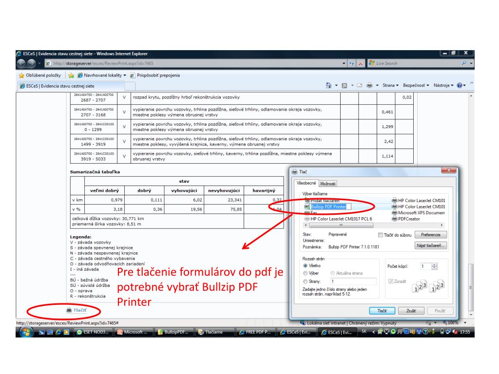Select the Fax printer entry
The height and width of the screenshot is (374, 499).
(x=310, y=212)
